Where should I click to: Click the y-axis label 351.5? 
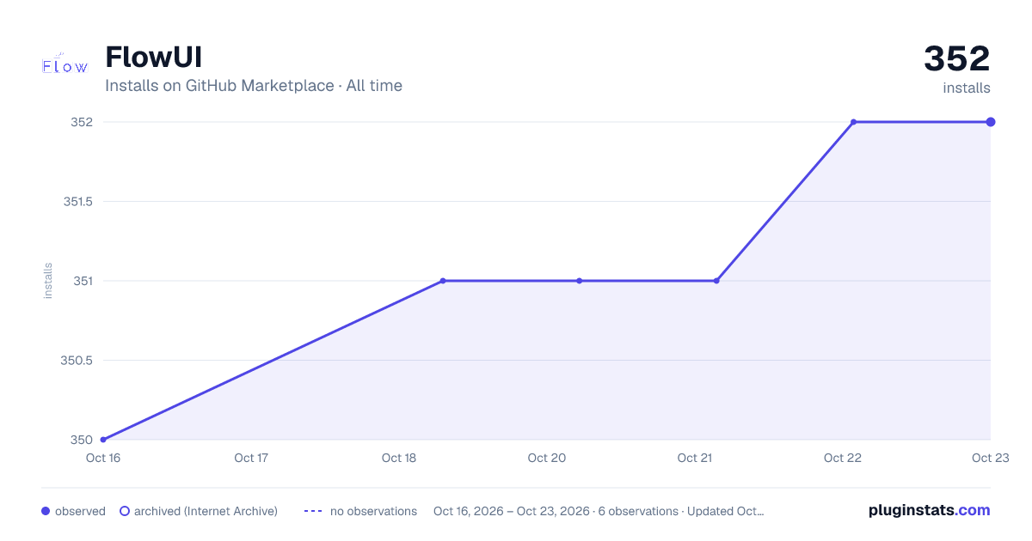tap(77, 202)
